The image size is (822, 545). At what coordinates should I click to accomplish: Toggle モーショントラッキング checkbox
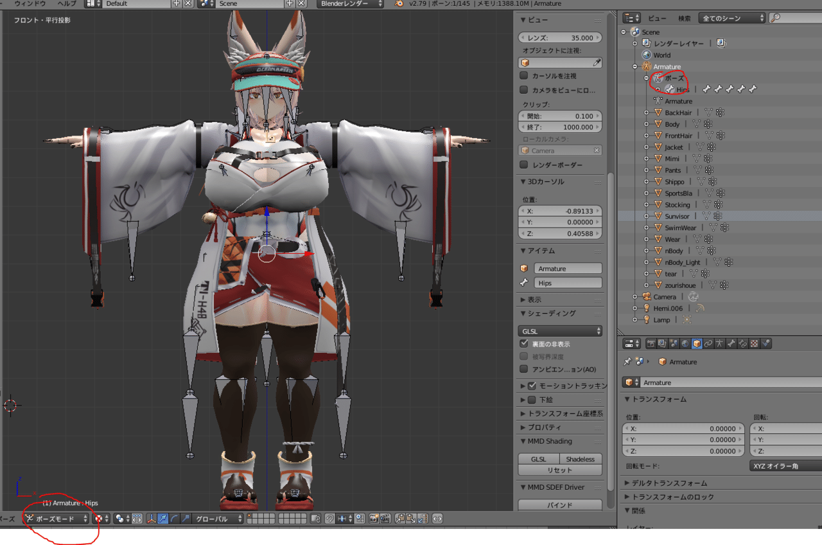pos(532,386)
